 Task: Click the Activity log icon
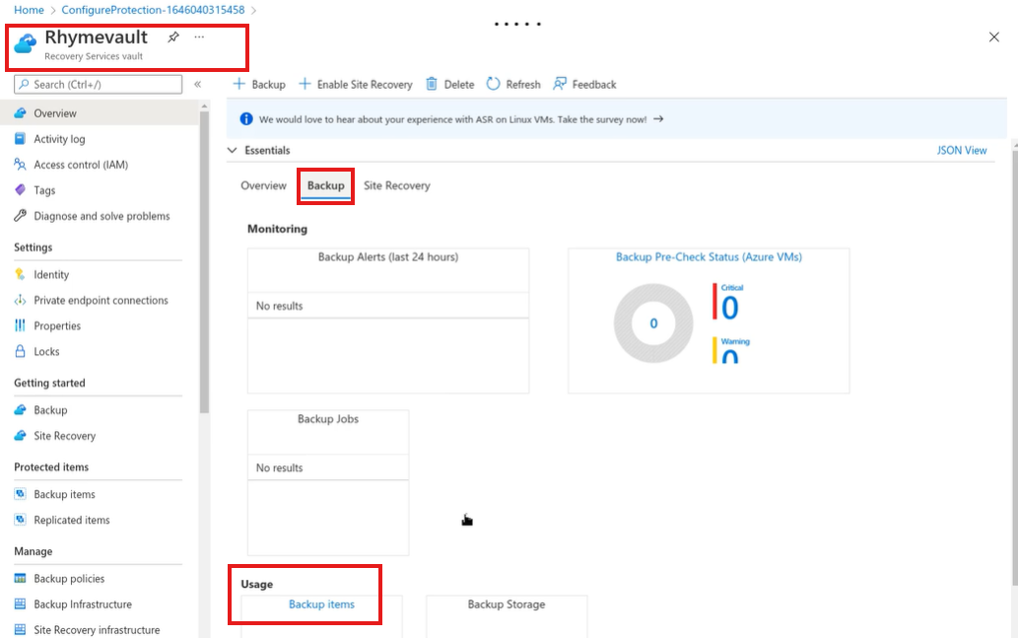[20, 138]
